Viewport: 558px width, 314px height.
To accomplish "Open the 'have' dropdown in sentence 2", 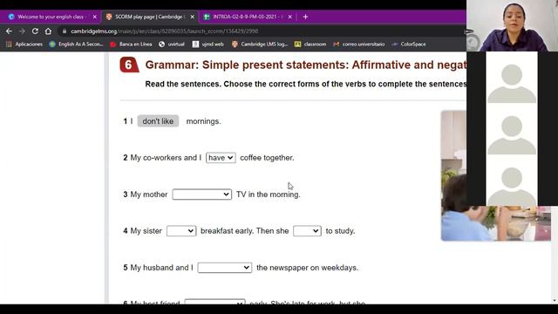I will [x=221, y=158].
